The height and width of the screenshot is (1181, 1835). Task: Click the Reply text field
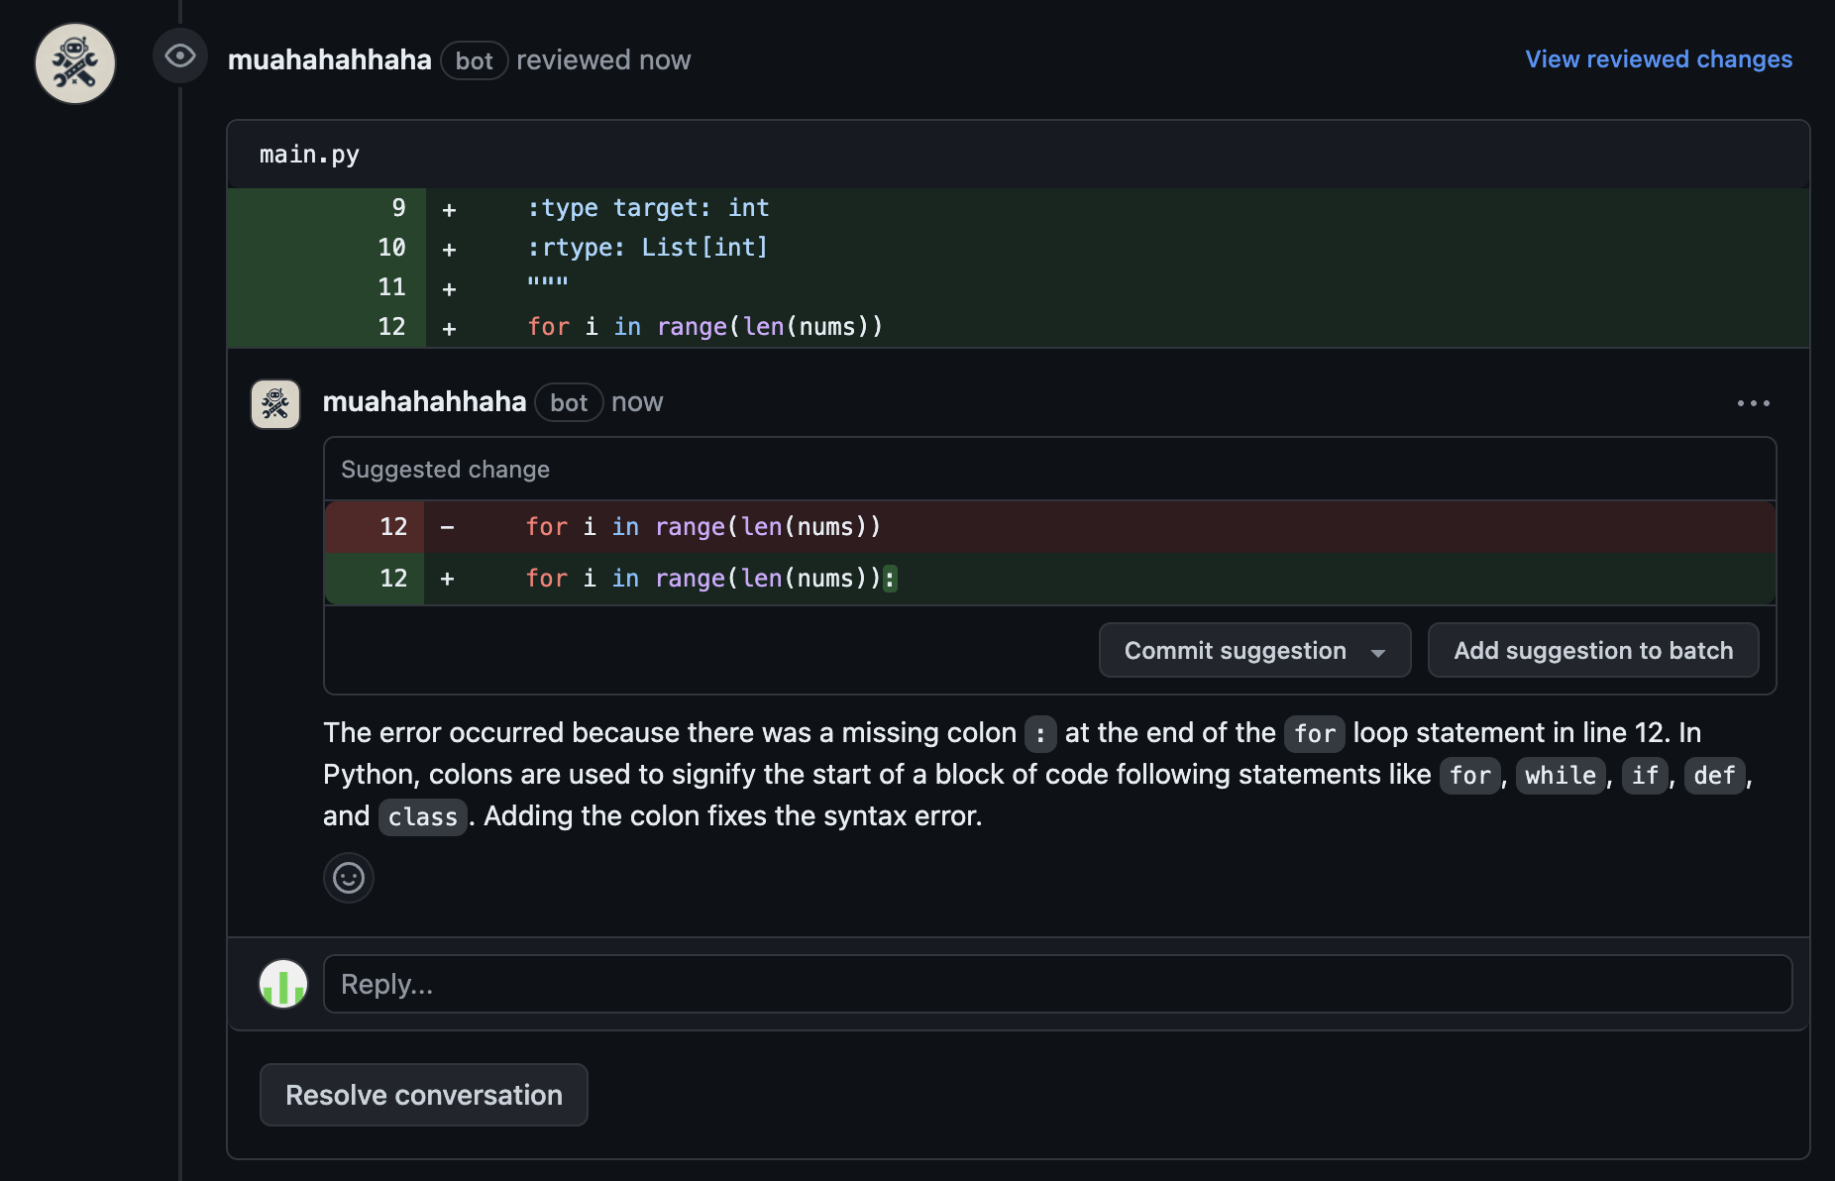tap(1057, 984)
